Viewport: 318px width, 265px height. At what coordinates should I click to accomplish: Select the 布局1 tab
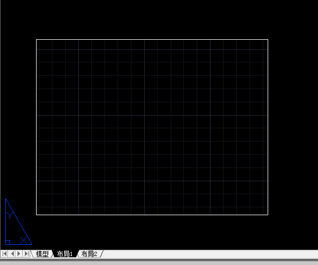65,254
